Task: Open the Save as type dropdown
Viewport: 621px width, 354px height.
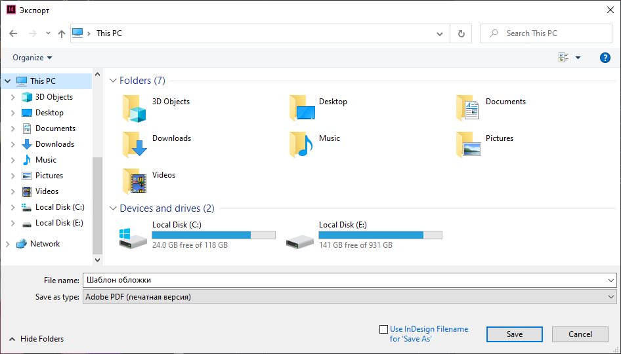Action: 349,297
